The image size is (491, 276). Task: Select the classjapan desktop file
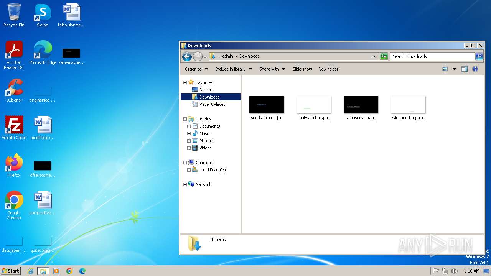click(x=14, y=245)
